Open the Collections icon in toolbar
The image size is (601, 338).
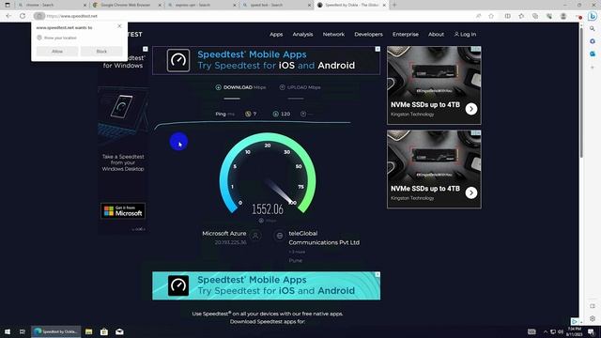[x=535, y=16]
